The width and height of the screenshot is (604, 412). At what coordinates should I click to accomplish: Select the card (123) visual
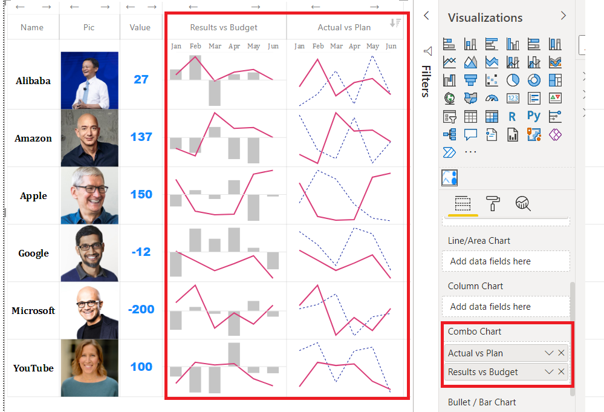pos(513,98)
